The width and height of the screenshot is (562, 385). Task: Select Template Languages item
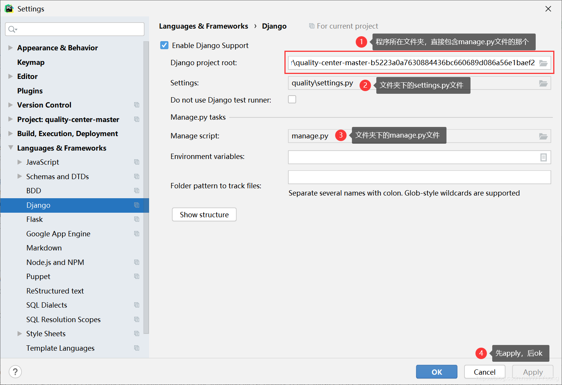[60, 348]
